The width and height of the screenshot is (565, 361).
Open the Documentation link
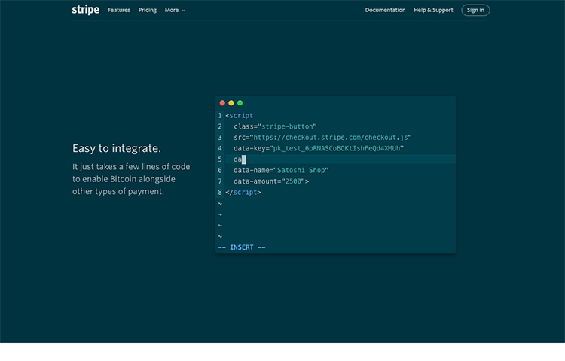coord(385,11)
